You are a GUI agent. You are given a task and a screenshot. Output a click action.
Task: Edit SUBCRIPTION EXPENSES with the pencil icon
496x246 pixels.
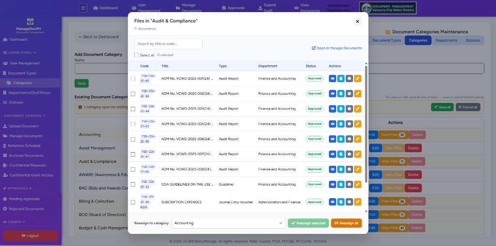click(x=357, y=202)
